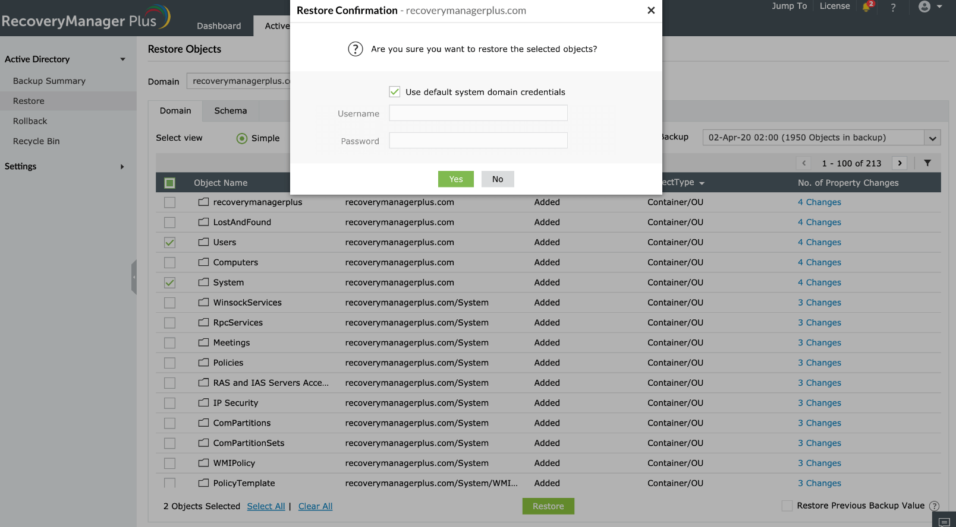Go to previous page of results
This screenshot has height=527, width=956.
tap(804, 163)
